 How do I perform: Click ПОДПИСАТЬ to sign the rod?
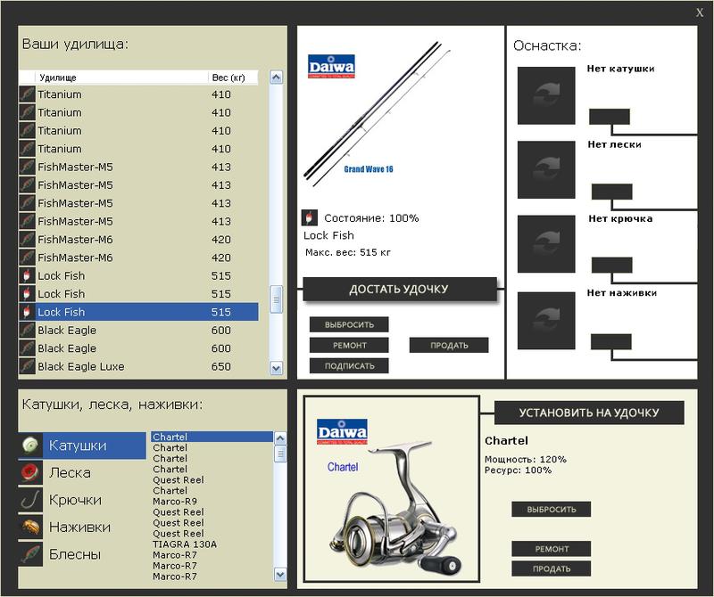[x=349, y=366]
